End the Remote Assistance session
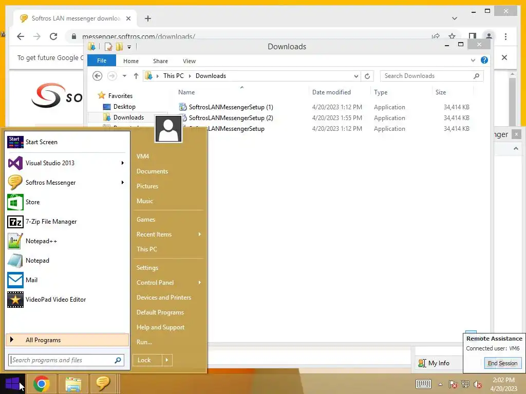526x394 pixels. click(x=502, y=363)
